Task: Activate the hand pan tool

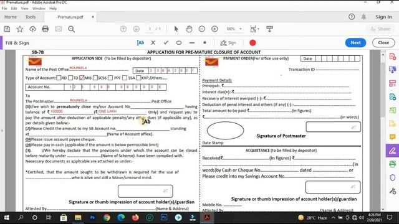Action: click(189, 29)
